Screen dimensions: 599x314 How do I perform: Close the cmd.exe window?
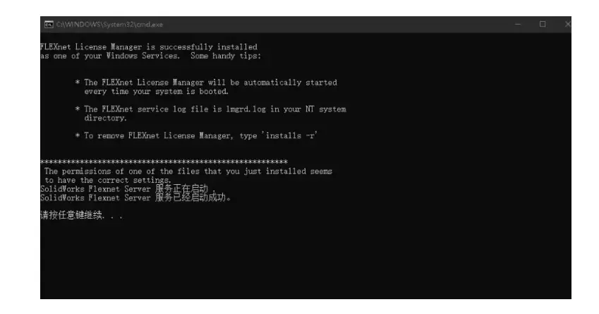[x=567, y=25]
